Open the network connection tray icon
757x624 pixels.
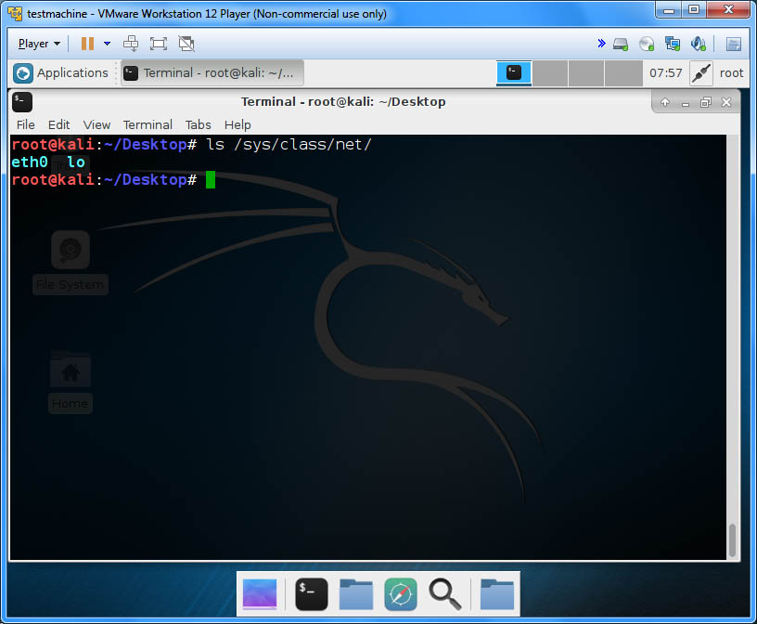[x=701, y=73]
